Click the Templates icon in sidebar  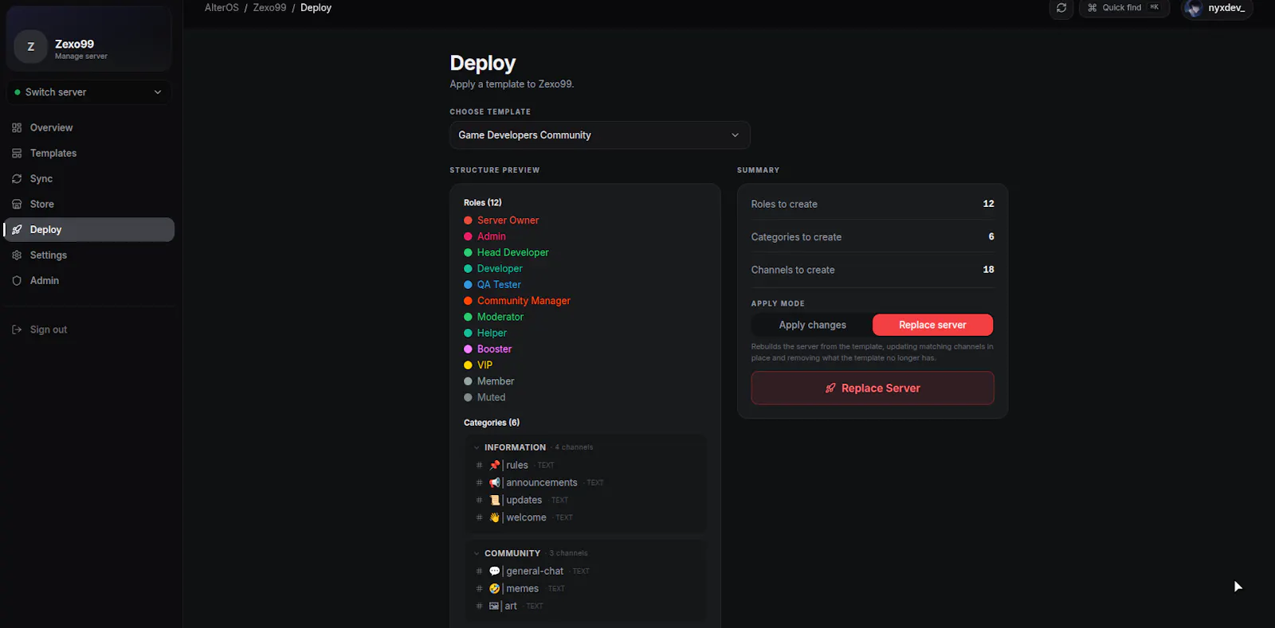pos(17,154)
